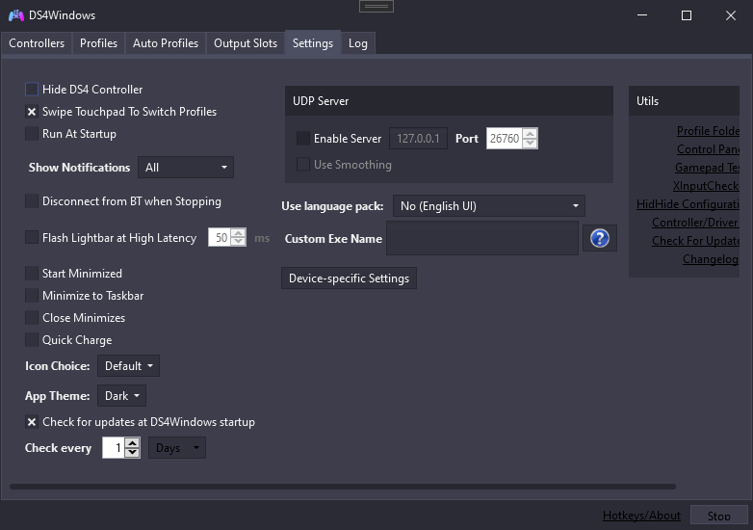Open Custom Exe Name help icon
The image size is (753, 530).
pos(599,238)
